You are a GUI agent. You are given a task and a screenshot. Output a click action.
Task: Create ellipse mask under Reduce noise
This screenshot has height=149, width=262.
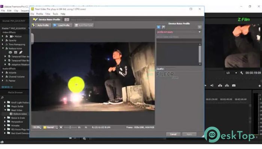pos(10,53)
